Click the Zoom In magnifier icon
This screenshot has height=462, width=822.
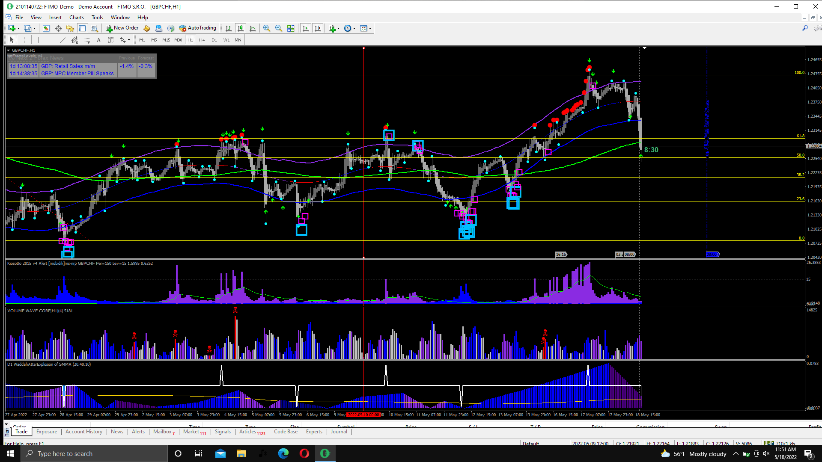266,28
